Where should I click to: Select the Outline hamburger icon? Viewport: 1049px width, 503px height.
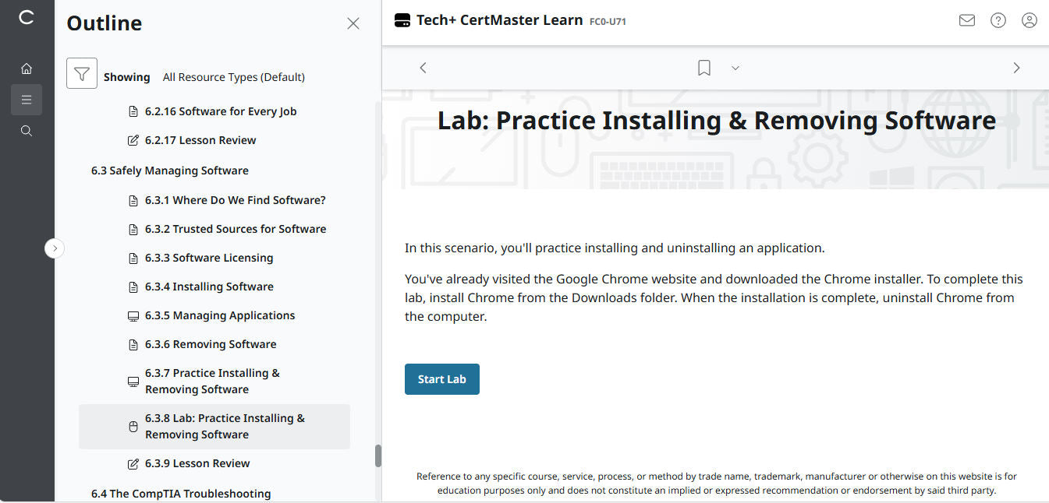26,100
